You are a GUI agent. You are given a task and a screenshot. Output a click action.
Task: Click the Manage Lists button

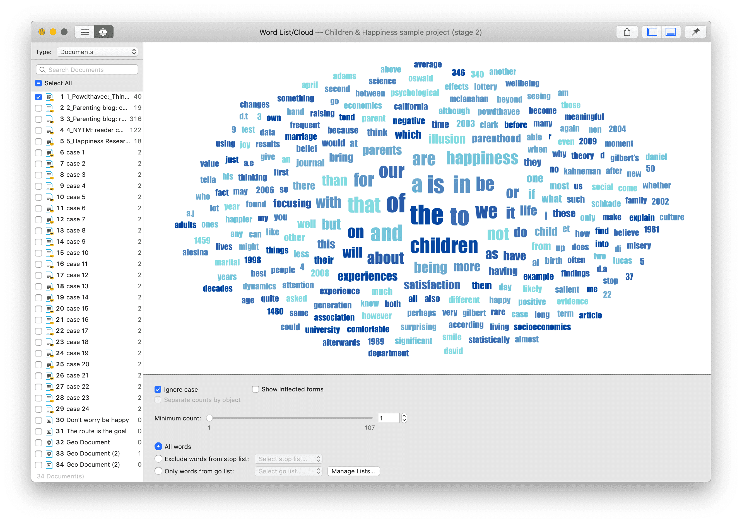[x=353, y=471]
